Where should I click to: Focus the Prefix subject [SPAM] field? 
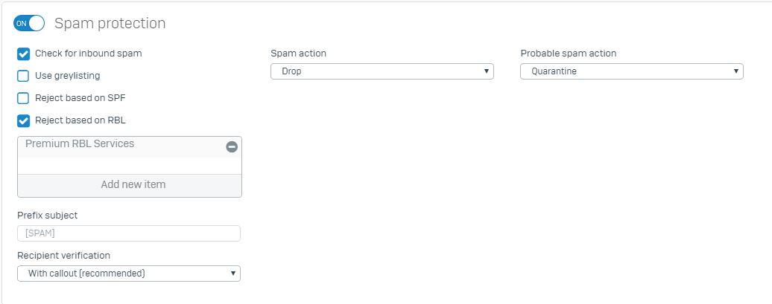tap(128, 233)
